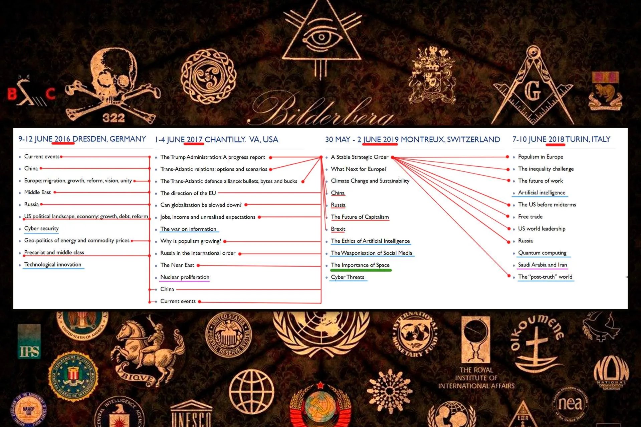Click 'The Importance of Space' green-underlined topic
The width and height of the screenshot is (641, 427).
point(360,265)
